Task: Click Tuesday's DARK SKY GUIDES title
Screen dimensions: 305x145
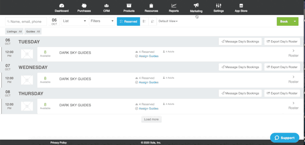Action: pyautogui.click(x=75, y=53)
